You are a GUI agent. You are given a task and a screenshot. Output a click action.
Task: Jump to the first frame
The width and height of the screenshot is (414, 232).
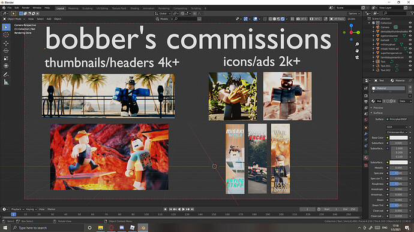click(x=170, y=209)
